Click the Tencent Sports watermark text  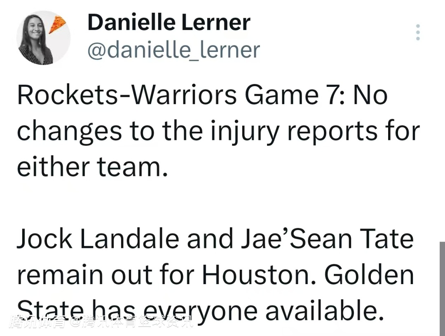pyautogui.click(x=102, y=322)
